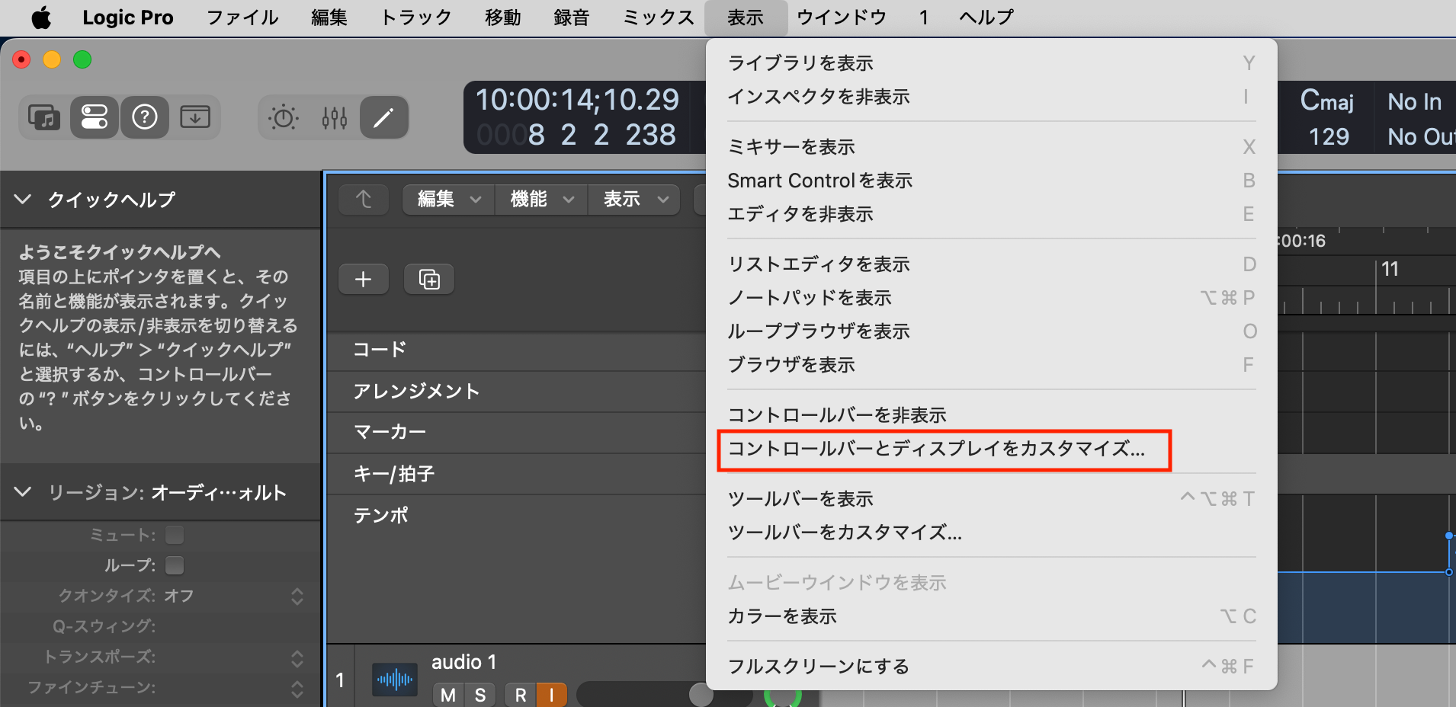The width and height of the screenshot is (1456, 707).
Task: Check the ループ checkbox in region inspector
Action: click(x=175, y=565)
